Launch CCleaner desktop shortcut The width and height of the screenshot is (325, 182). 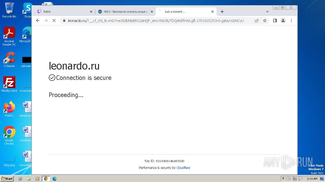(9, 60)
